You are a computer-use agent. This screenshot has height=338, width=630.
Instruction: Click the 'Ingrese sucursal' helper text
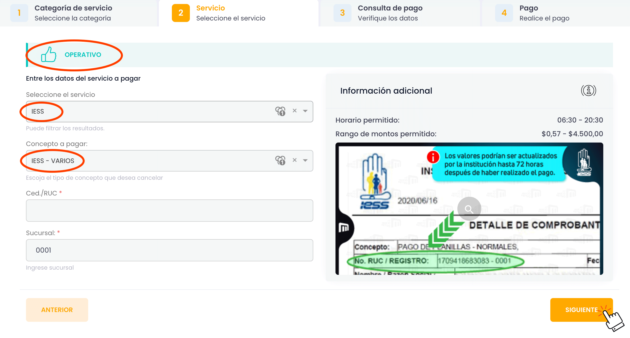coord(50,268)
